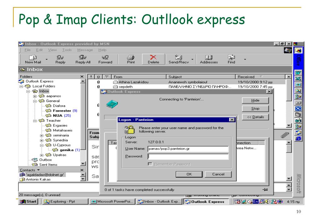The width and height of the screenshot is (320, 221).
Task: Click the Print toolbar icon
Action: pos(131,59)
